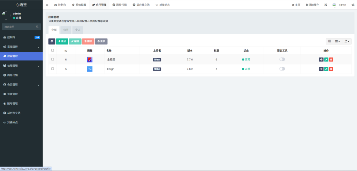357x171 pixels.
Task: Click the drag-move icon in the 全能签 row
Action: (x=321, y=59)
